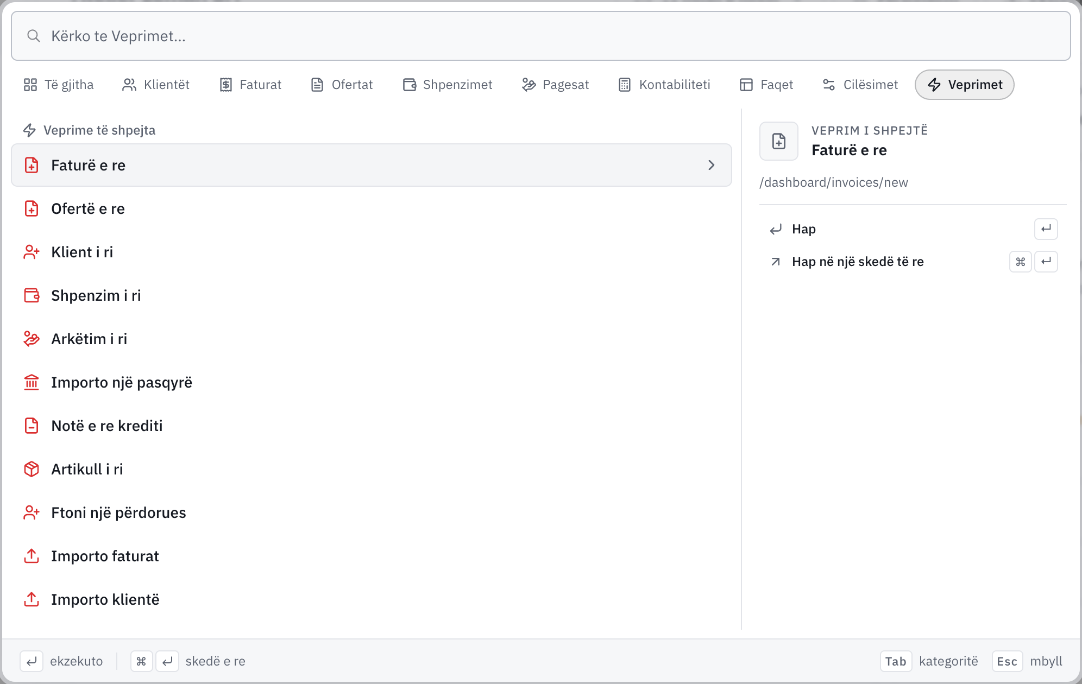Click the Shpenzim i ri wallet icon
This screenshot has height=684, width=1082.
pos(32,295)
